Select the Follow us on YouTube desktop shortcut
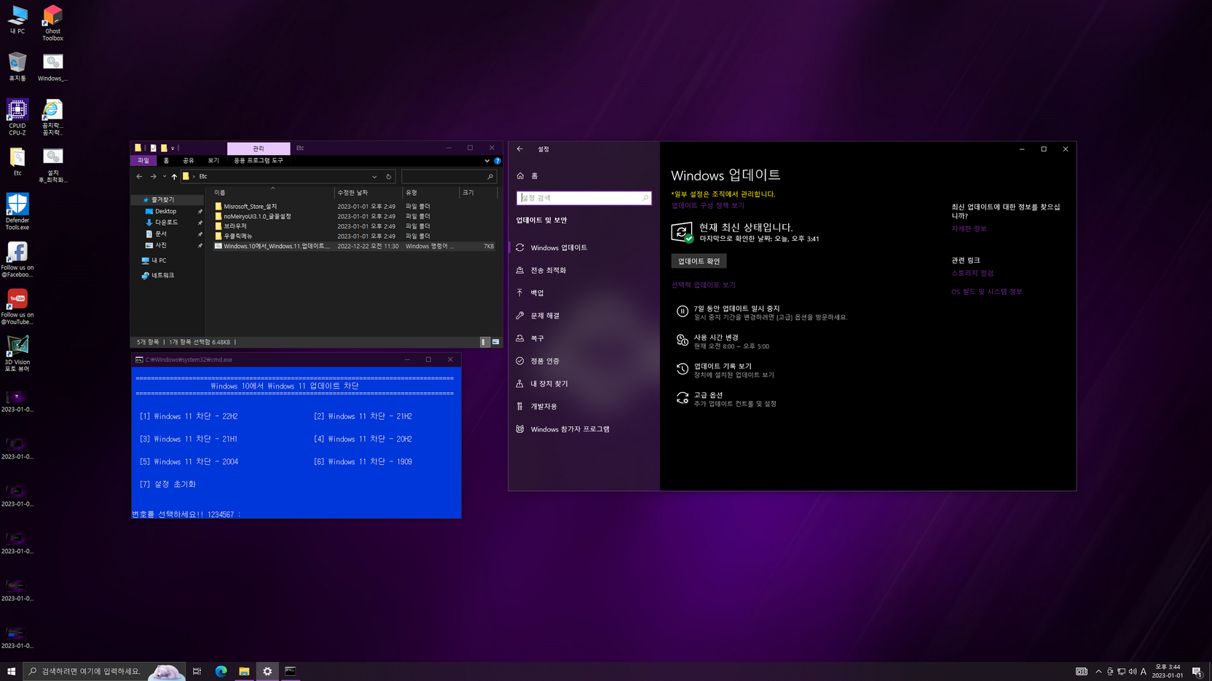This screenshot has width=1212, height=681. tap(17, 306)
